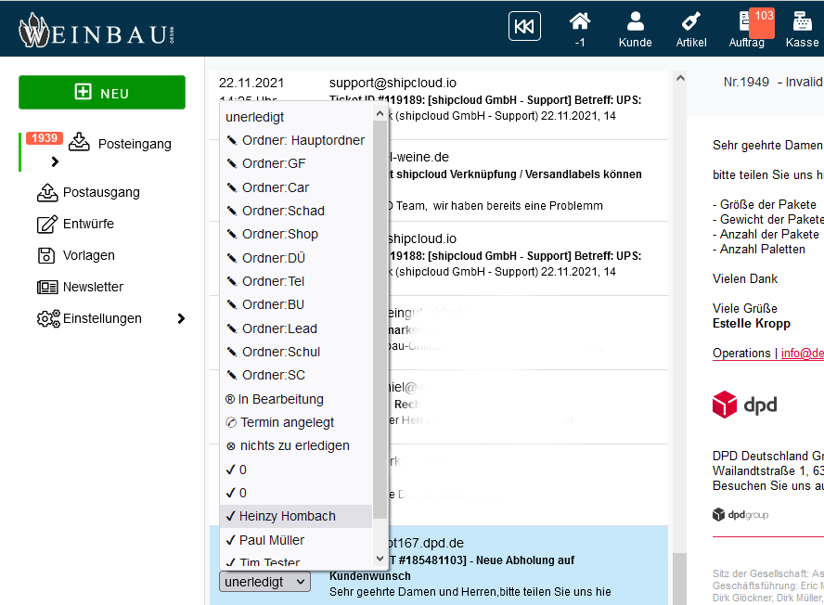Click the green NEU button
Screen dimensions: 824x605
coord(102,93)
